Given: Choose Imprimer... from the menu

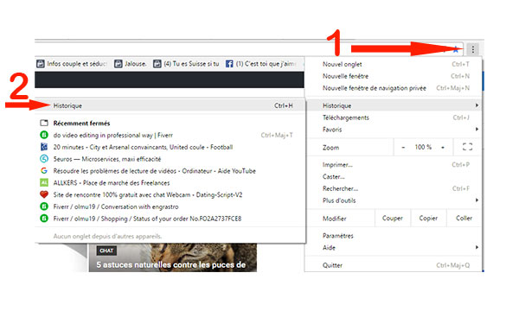Looking at the screenshot, I should tap(394, 165).
